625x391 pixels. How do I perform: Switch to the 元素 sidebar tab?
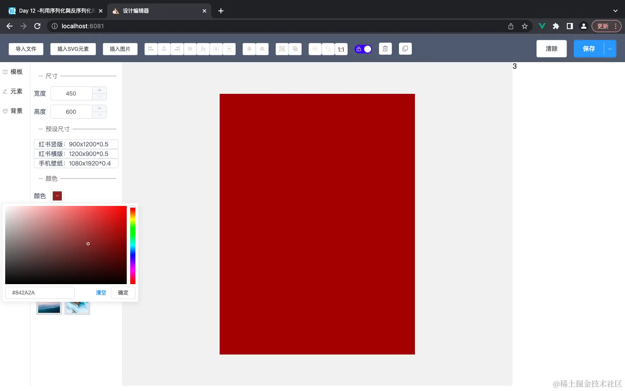[13, 91]
